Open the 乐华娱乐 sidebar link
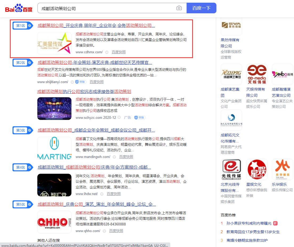 coord(279,184)
